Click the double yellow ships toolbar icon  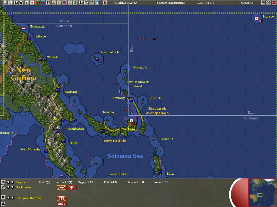pos(59,3)
